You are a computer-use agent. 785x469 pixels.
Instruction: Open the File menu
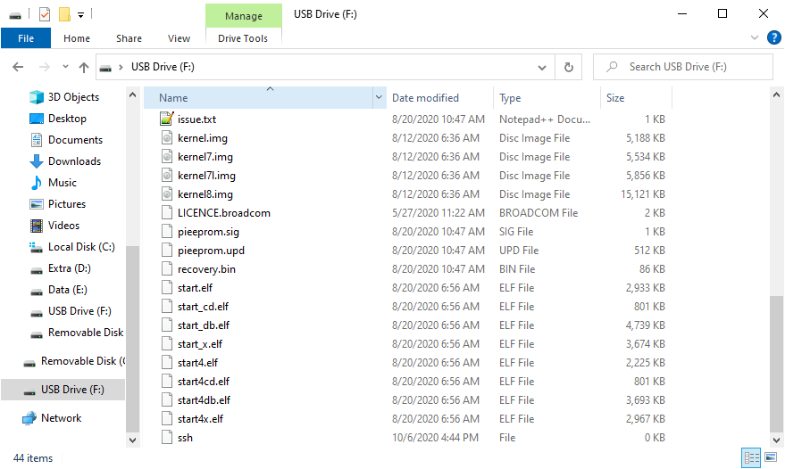tap(26, 38)
